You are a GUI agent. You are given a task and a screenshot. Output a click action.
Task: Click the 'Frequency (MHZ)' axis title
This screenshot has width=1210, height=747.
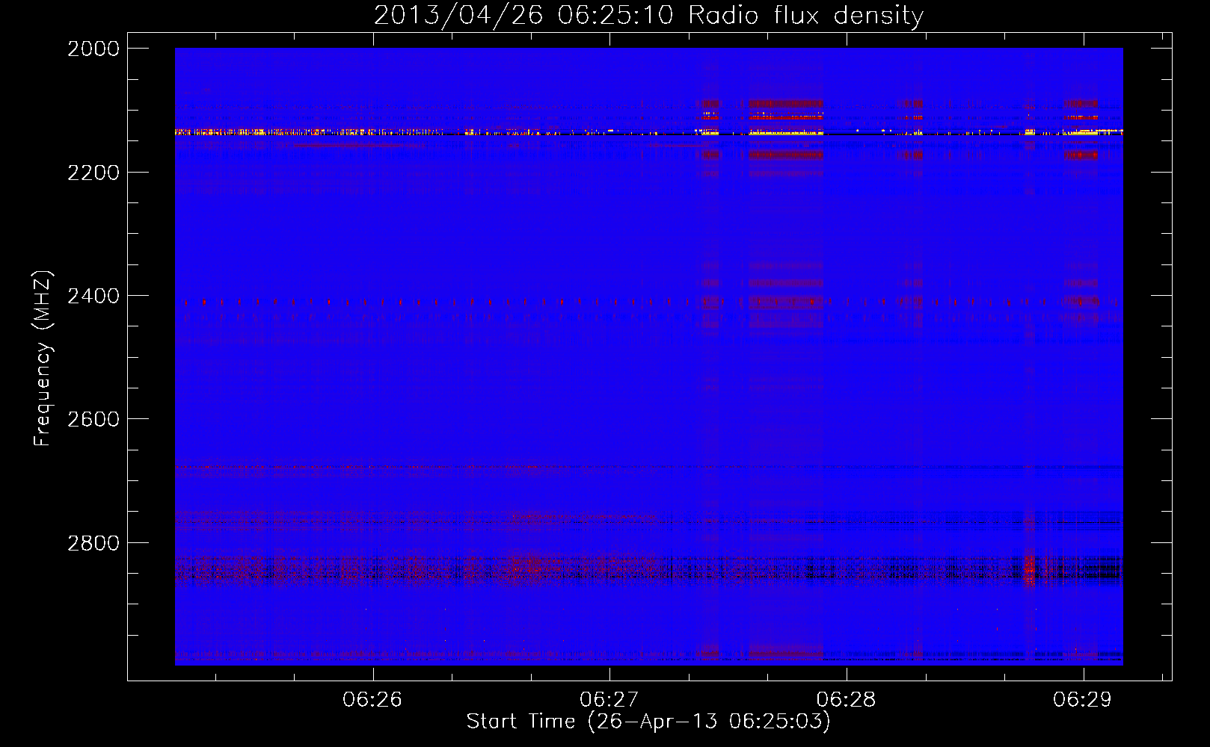coord(43,358)
